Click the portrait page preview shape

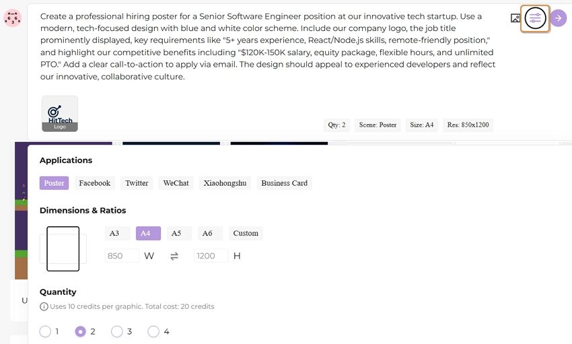[x=63, y=249]
